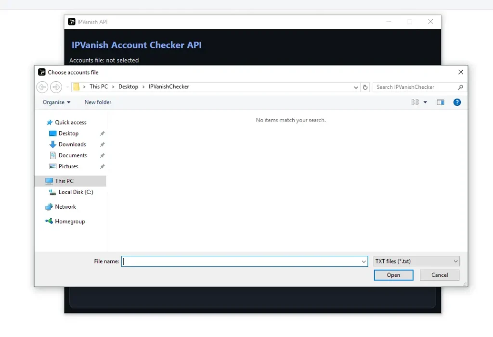
Task: Open the TXT files file type dropdown
Action: tap(454, 261)
